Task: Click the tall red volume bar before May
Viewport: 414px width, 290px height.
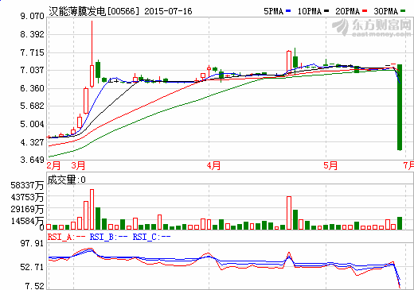Action: tap(289, 213)
